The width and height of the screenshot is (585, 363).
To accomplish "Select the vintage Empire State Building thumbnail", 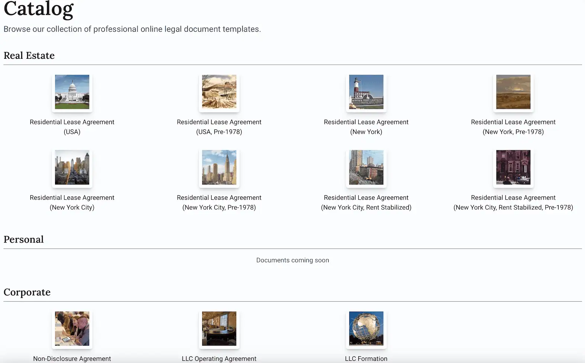I will pos(219,167).
